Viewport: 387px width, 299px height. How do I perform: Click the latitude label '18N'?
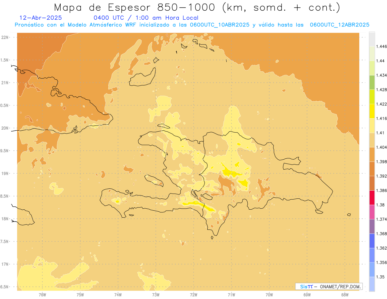click(x=5, y=219)
